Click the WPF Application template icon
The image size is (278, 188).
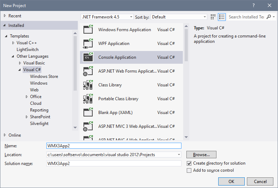click(88, 43)
